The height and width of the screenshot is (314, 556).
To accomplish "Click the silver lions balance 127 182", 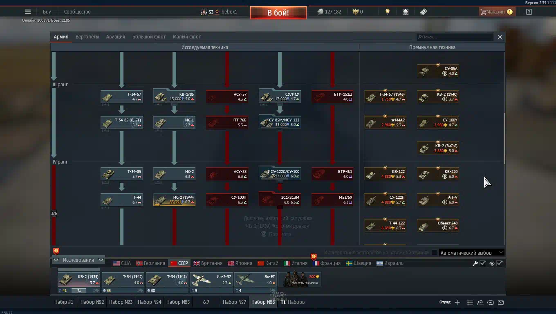I will (330, 12).
